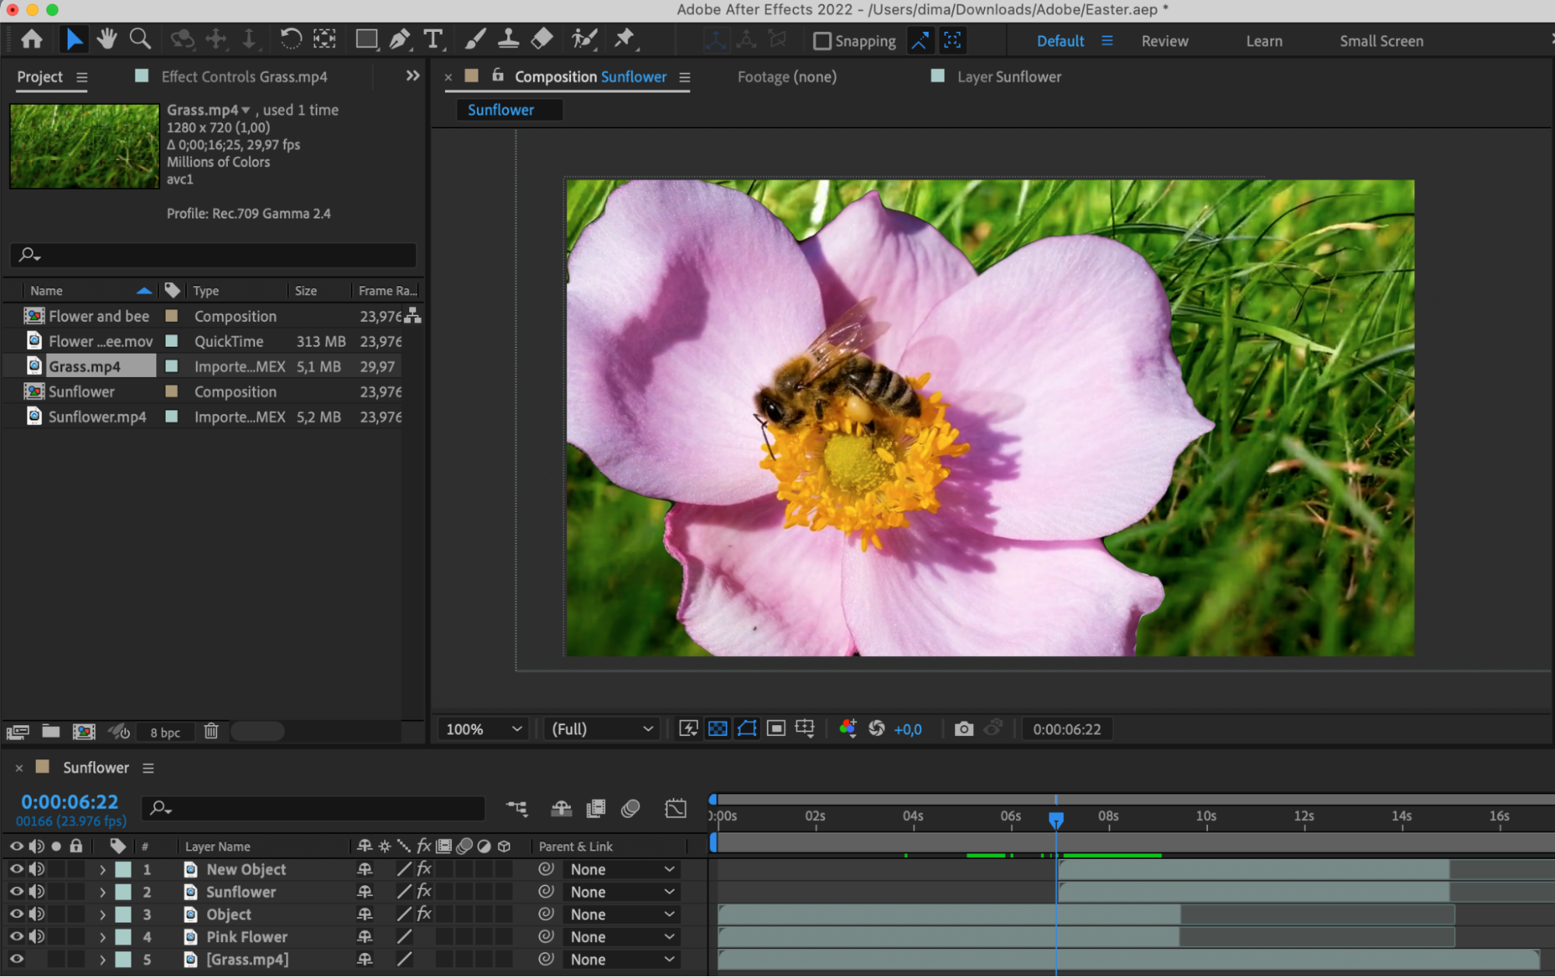Open the composition flowchart icon in timeline

pos(517,808)
